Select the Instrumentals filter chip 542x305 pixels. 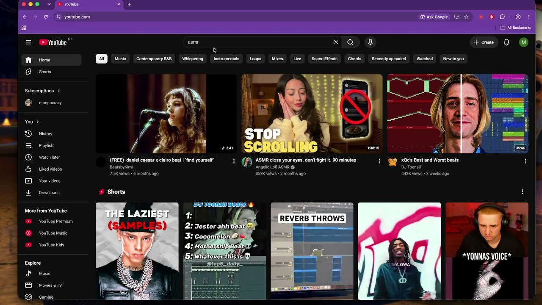227,59
